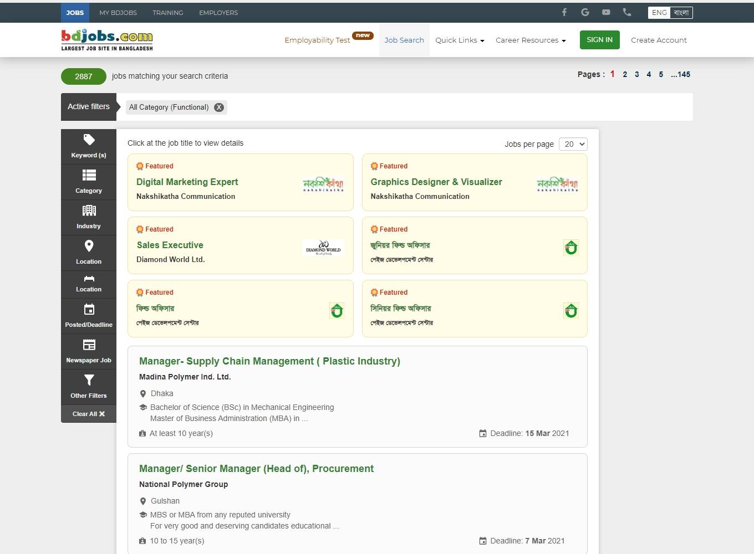Click Create Account link
This screenshot has width=754, height=554.
click(659, 40)
